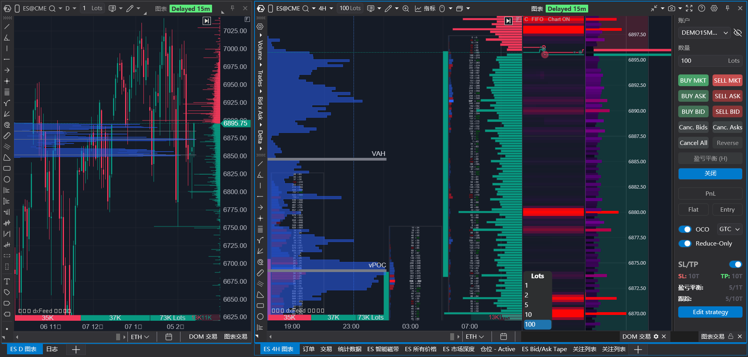Open the 订单 tab

pos(309,349)
